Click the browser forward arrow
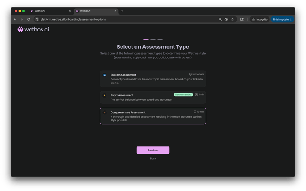Image resolution: width=306 pixels, height=191 pixels. coord(22,19)
